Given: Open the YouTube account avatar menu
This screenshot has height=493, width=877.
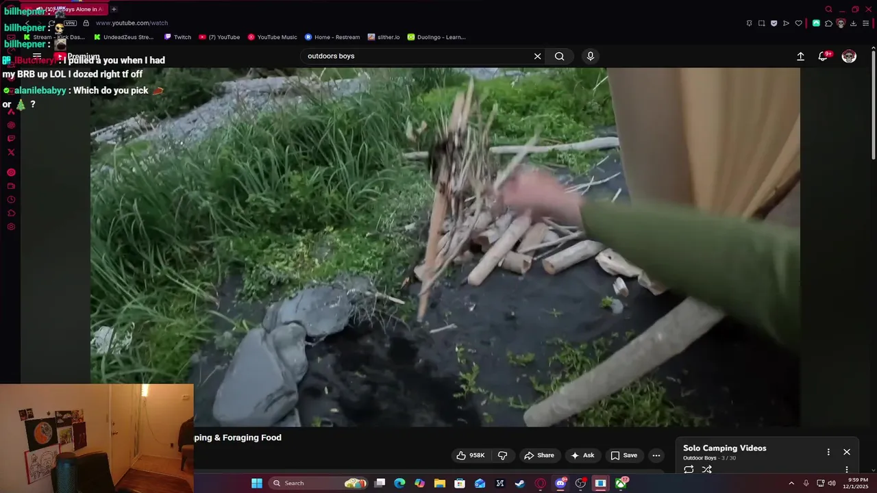Looking at the screenshot, I should (x=849, y=56).
